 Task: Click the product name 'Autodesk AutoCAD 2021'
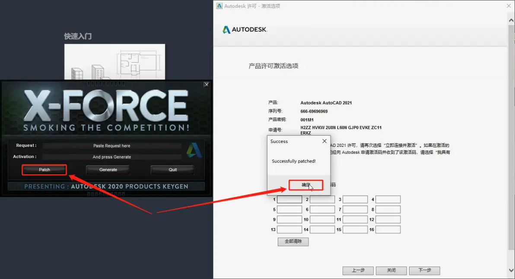[326, 103]
